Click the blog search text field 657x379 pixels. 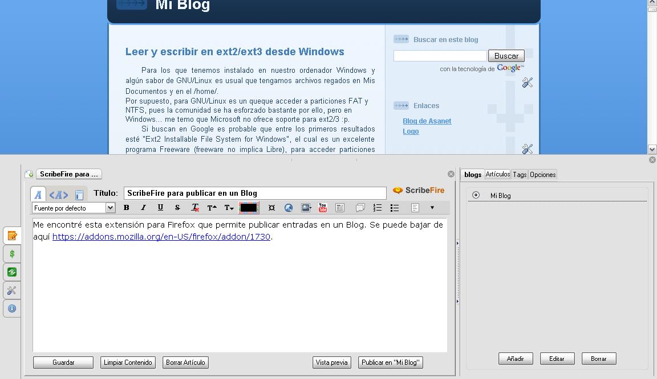click(440, 56)
